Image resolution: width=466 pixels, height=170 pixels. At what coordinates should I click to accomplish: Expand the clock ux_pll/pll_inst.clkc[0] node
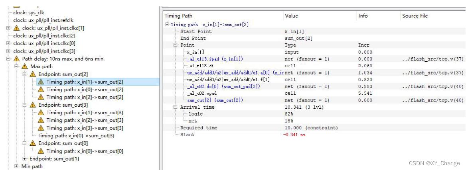pyautogui.click(x=8, y=43)
